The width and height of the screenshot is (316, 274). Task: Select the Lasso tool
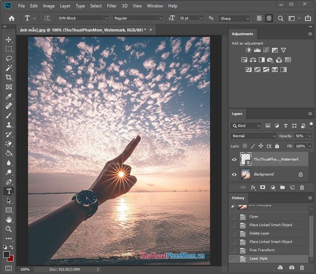(9, 59)
